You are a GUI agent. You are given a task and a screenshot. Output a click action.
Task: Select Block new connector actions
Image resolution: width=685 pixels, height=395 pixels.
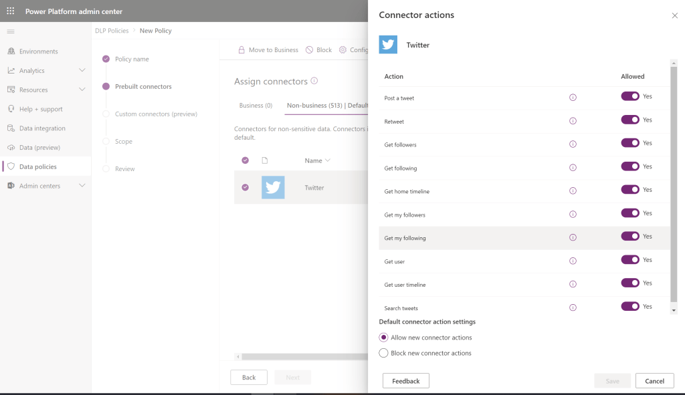(x=384, y=353)
